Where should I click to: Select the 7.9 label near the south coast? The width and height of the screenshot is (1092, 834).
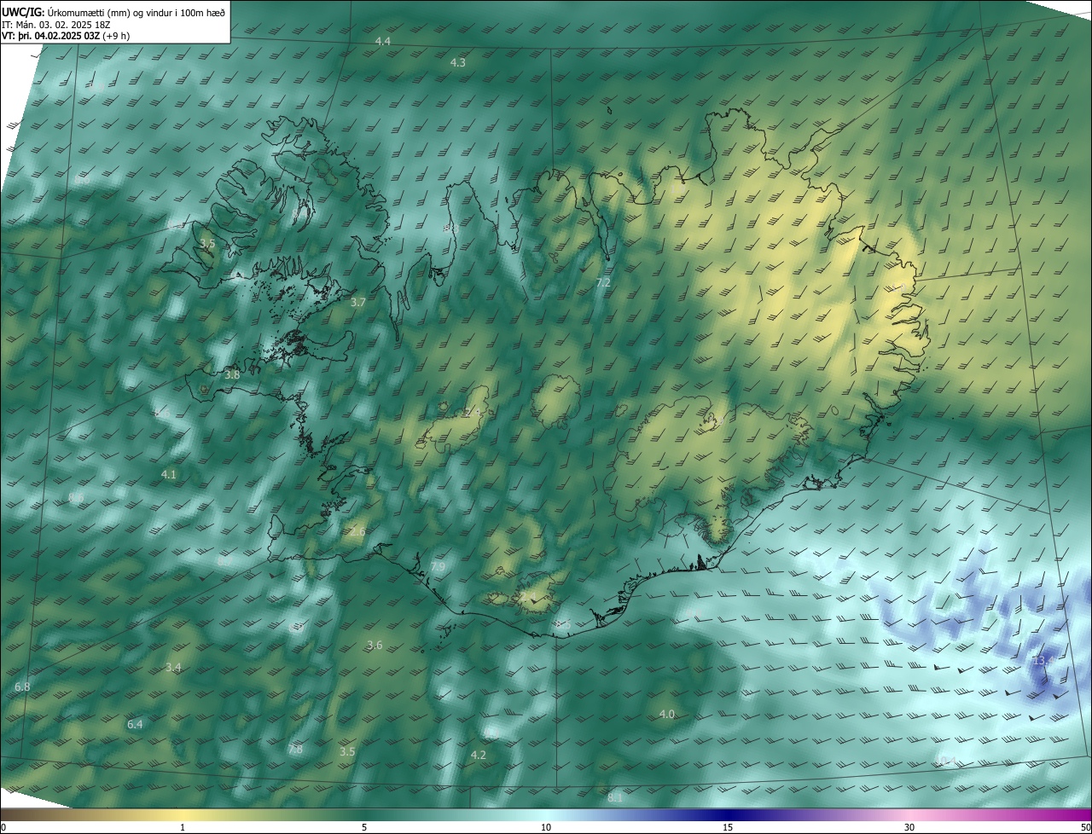click(438, 567)
